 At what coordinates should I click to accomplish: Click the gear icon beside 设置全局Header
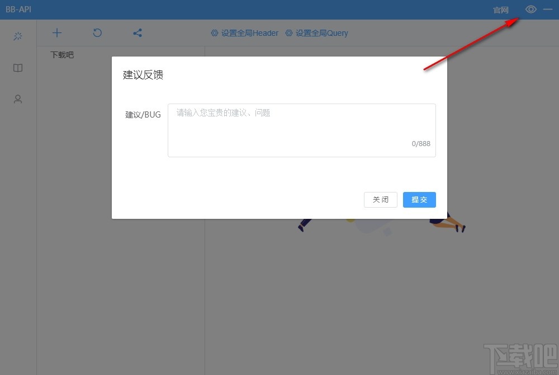tap(214, 33)
